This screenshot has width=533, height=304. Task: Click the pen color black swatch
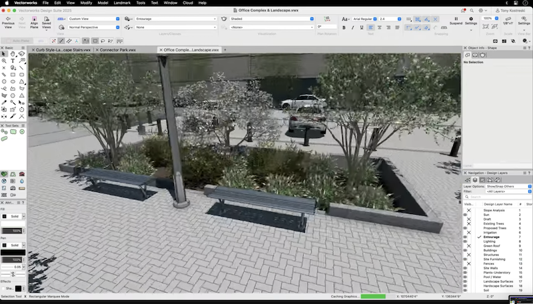tap(13, 252)
